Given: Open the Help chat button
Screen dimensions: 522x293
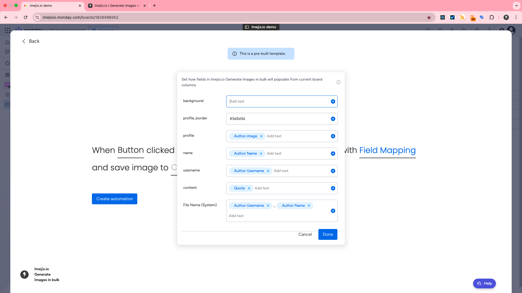Looking at the screenshot, I should [484, 284].
